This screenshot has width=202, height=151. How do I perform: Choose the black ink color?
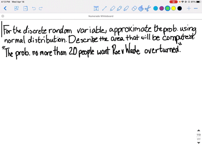tap(180, 8)
